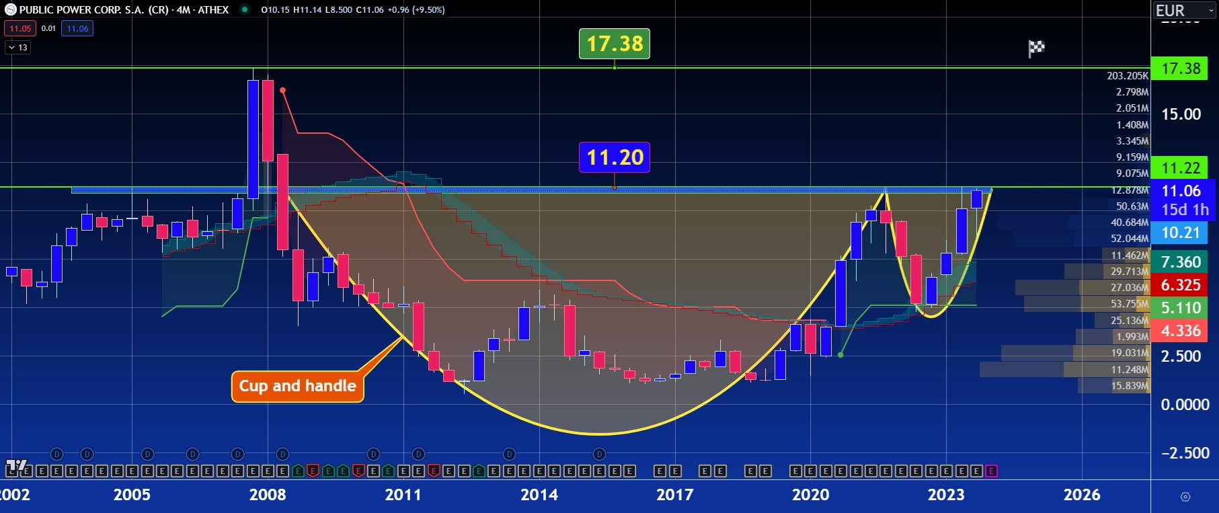
Task: Click the 53.755M volume profile value
Action: coord(1130,304)
